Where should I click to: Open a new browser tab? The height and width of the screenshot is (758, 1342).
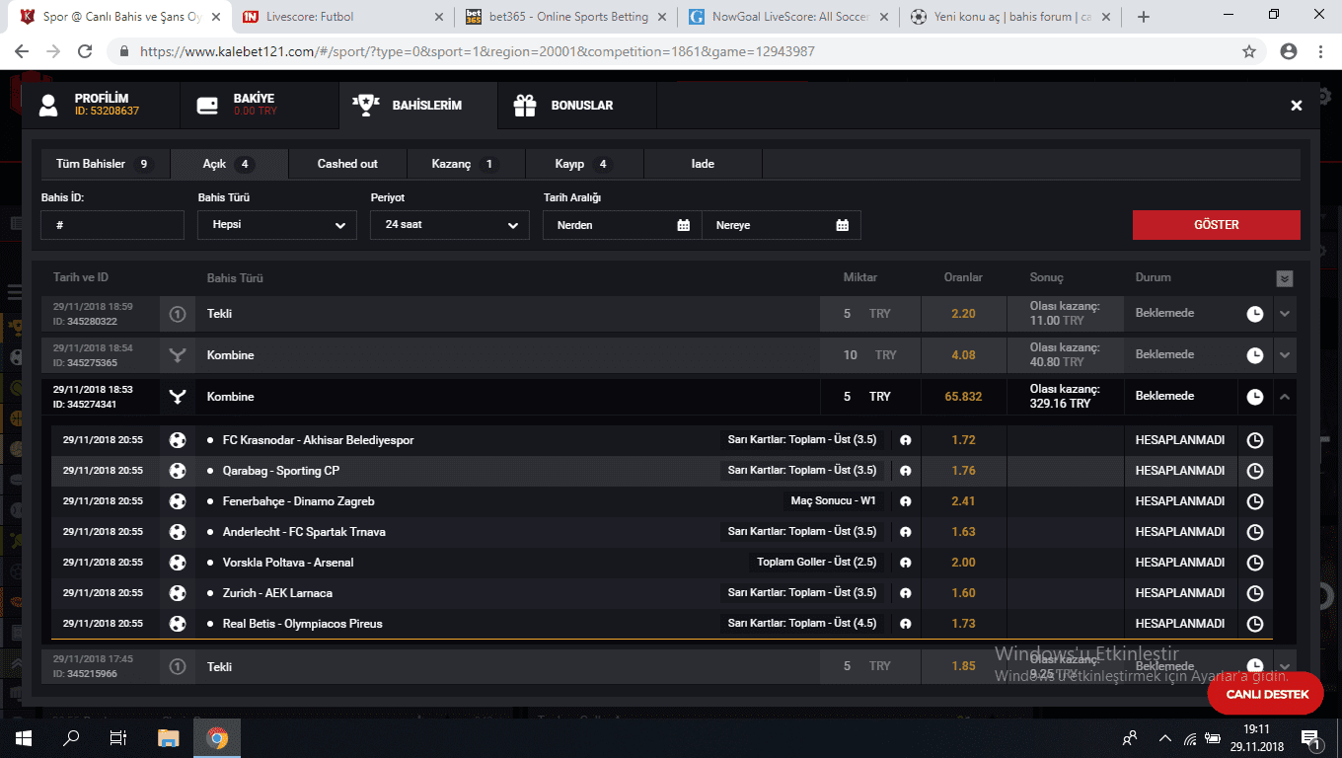click(x=1144, y=17)
